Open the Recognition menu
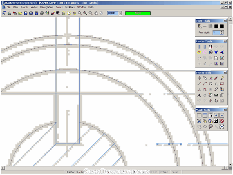This screenshot has height=175, width=233. coord(47,7)
